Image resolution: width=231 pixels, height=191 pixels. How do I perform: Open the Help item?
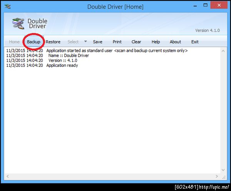click(156, 42)
